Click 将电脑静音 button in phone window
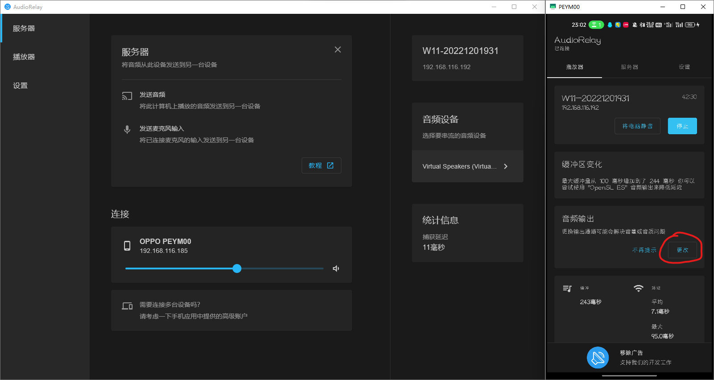714x380 pixels. (637, 126)
